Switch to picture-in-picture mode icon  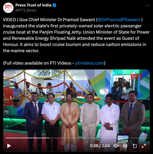(135, 146)
